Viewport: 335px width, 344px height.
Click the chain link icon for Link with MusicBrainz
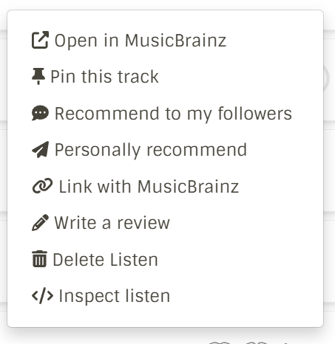tap(42, 186)
